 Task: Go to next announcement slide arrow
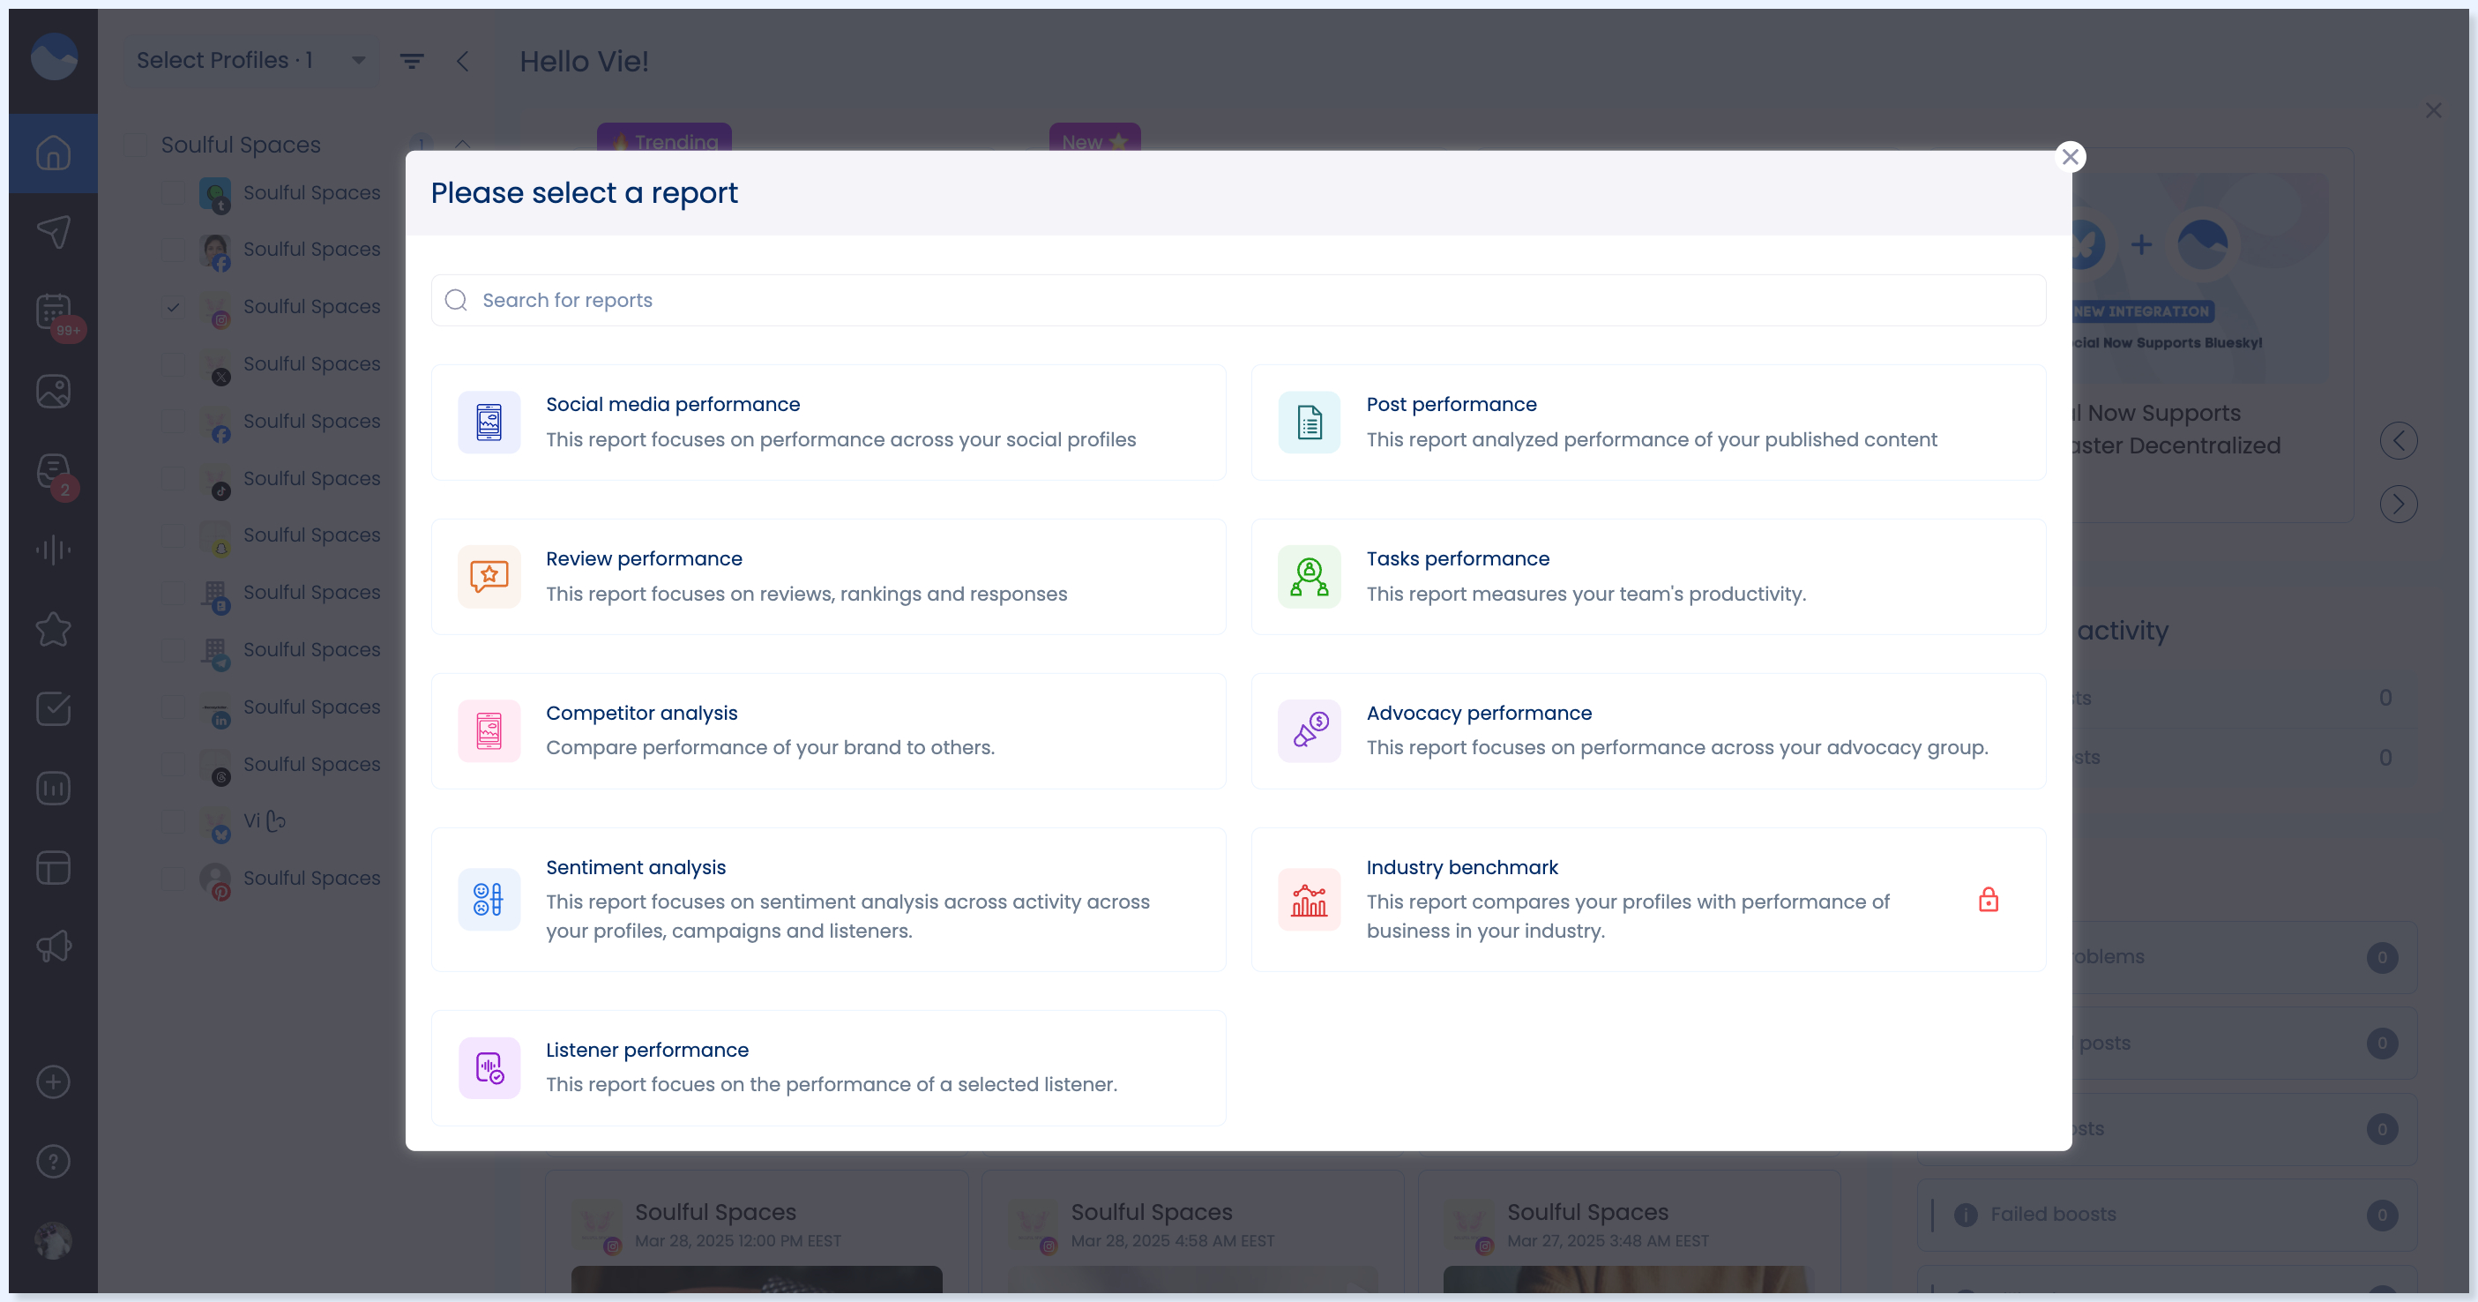pyautogui.click(x=2398, y=505)
